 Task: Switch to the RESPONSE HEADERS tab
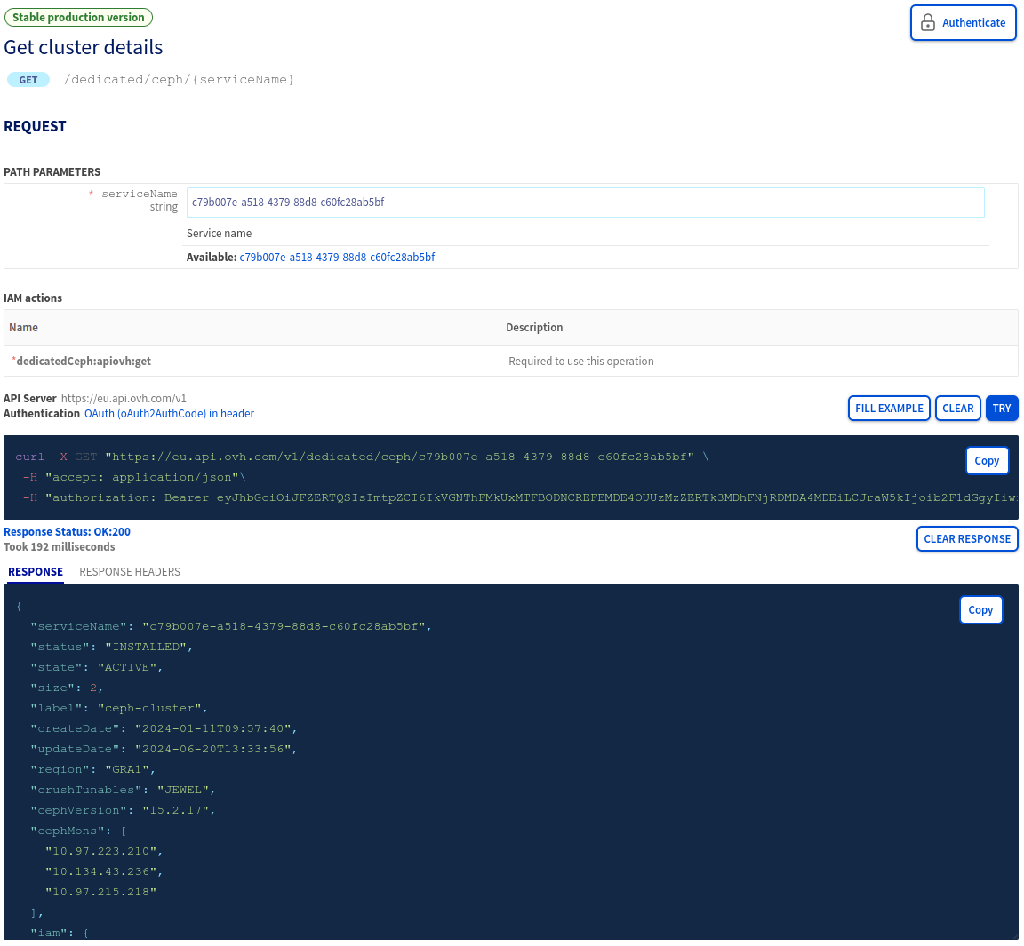tap(129, 571)
